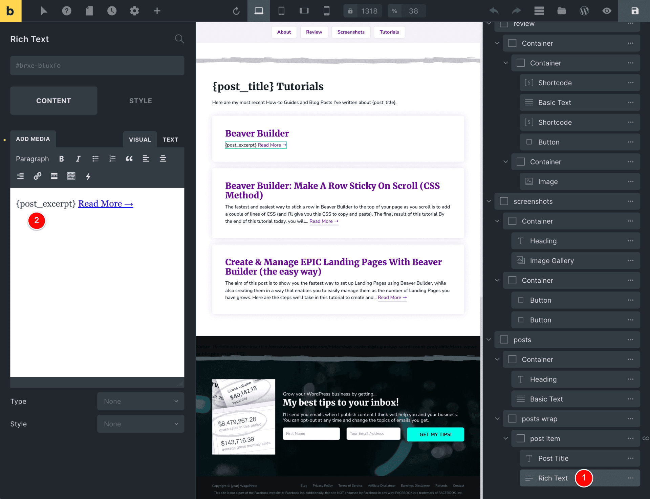650x499 pixels.
Task: Click the #brxe-btuxfo ID field
Action: point(97,66)
